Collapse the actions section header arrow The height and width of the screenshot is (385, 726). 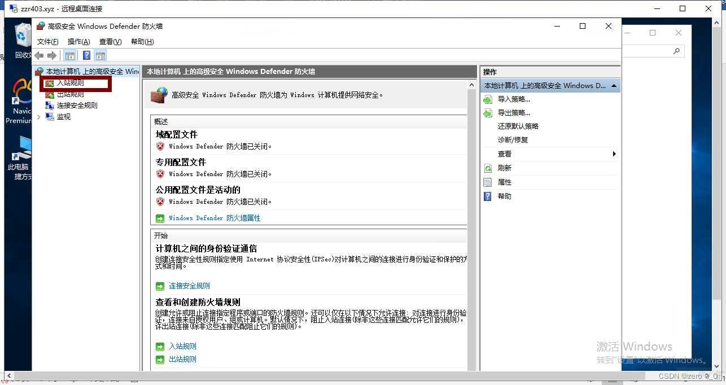[x=614, y=86]
